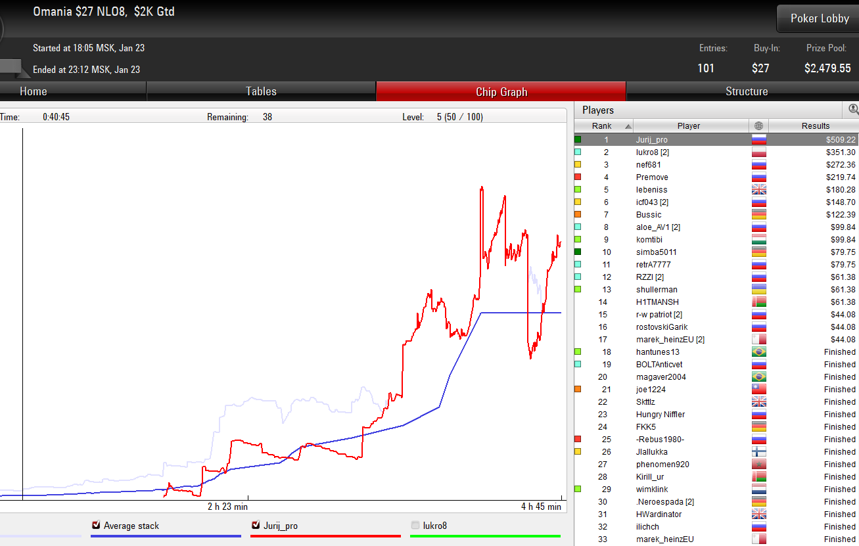Image resolution: width=859 pixels, height=546 pixels.
Task: Sort by the Results column header
Action: [815, 125]
